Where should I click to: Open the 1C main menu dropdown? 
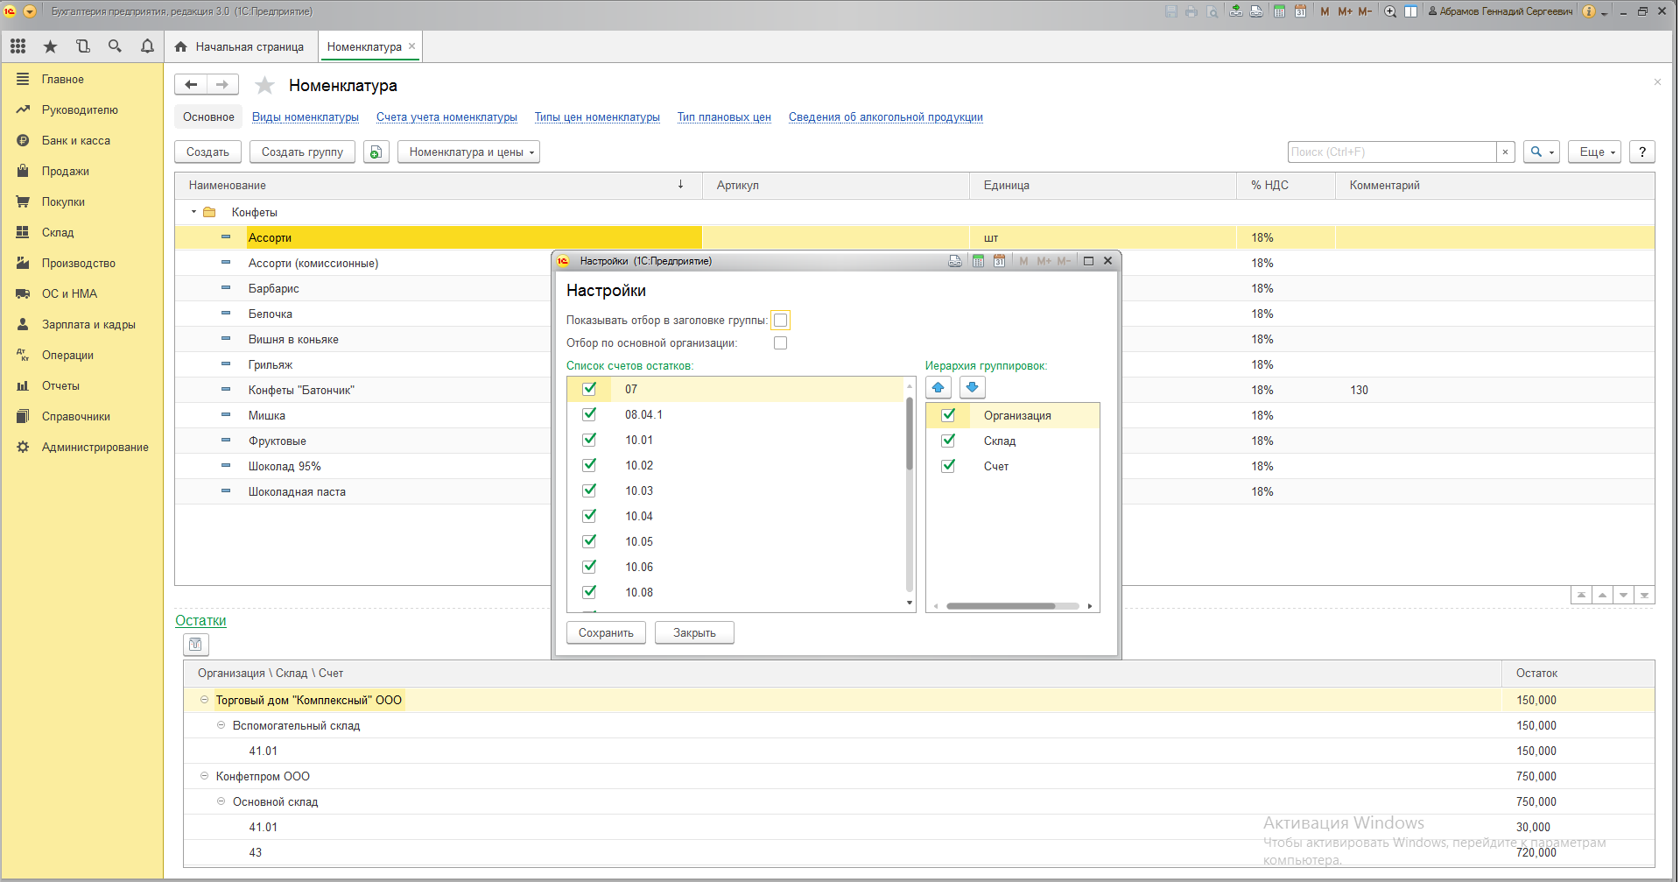(30, 11)
